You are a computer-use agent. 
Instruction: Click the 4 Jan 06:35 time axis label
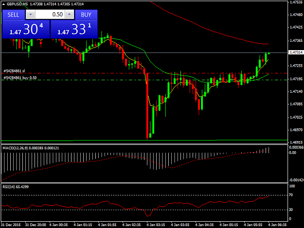[x=277, y=225]
